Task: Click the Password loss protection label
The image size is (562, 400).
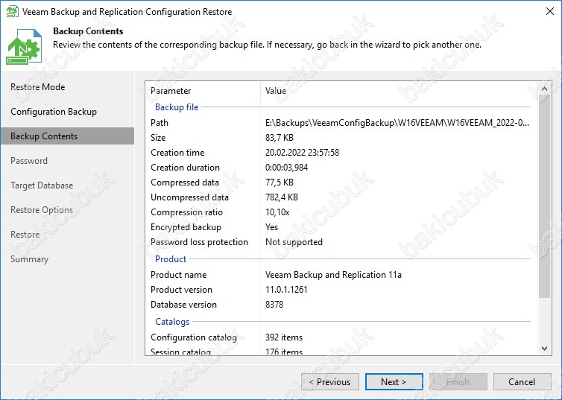Action: (x=199, y=242)
